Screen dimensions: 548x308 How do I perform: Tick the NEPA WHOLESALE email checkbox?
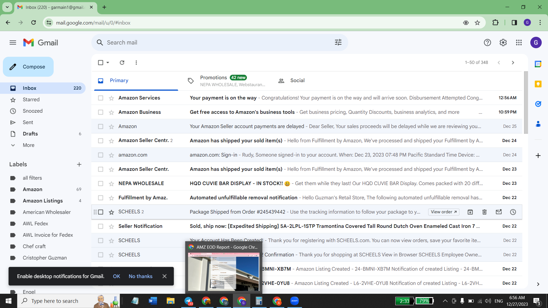point(100,183)
